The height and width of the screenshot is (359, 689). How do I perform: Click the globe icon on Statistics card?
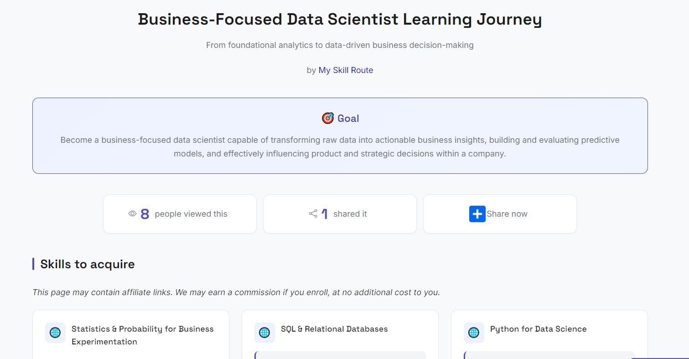[x=55, y=333]
